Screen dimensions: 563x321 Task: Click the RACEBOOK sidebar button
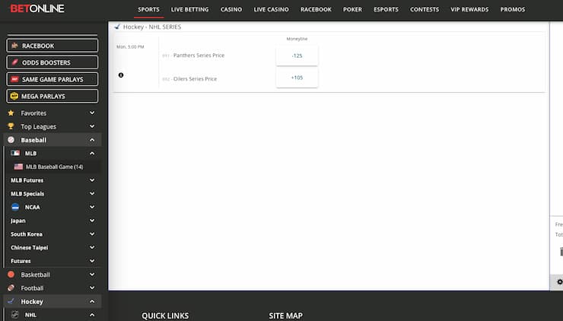pyautogui.click(x=52, y=46)
